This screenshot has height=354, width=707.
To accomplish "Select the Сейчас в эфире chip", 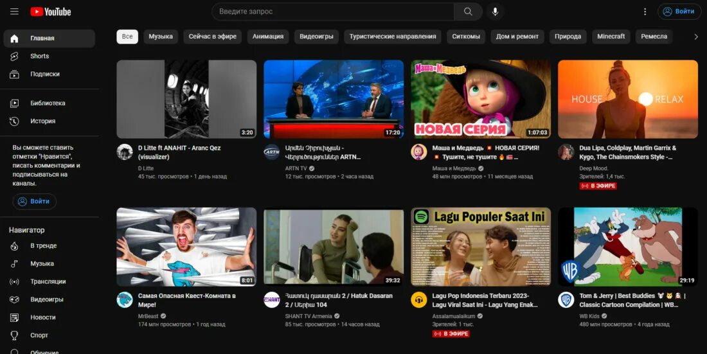I will click(x=212, y=37).
